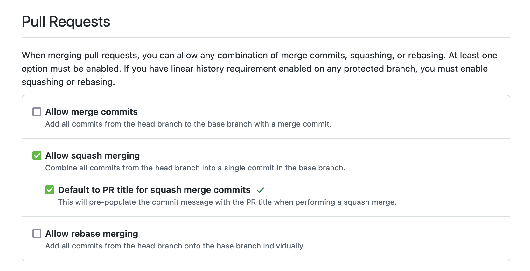The image size is (530, 271).
Task: Click the green checkmark beside squash merge default
Action: (261, 190)
